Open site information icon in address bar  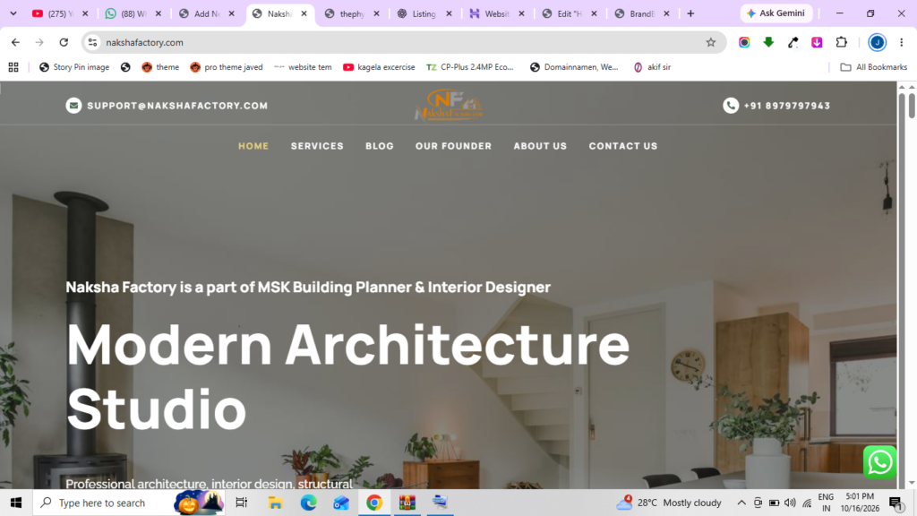[92, 42]
